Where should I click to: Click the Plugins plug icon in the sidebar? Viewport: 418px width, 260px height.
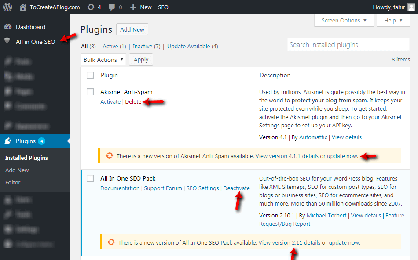[x=8, y=141]
